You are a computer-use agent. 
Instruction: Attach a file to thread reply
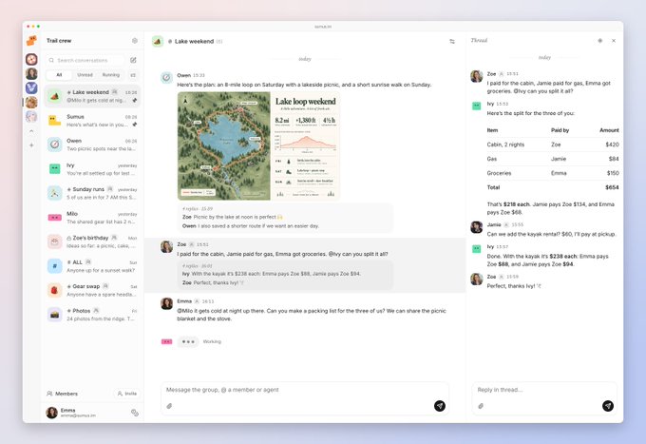tap(481, 406)
